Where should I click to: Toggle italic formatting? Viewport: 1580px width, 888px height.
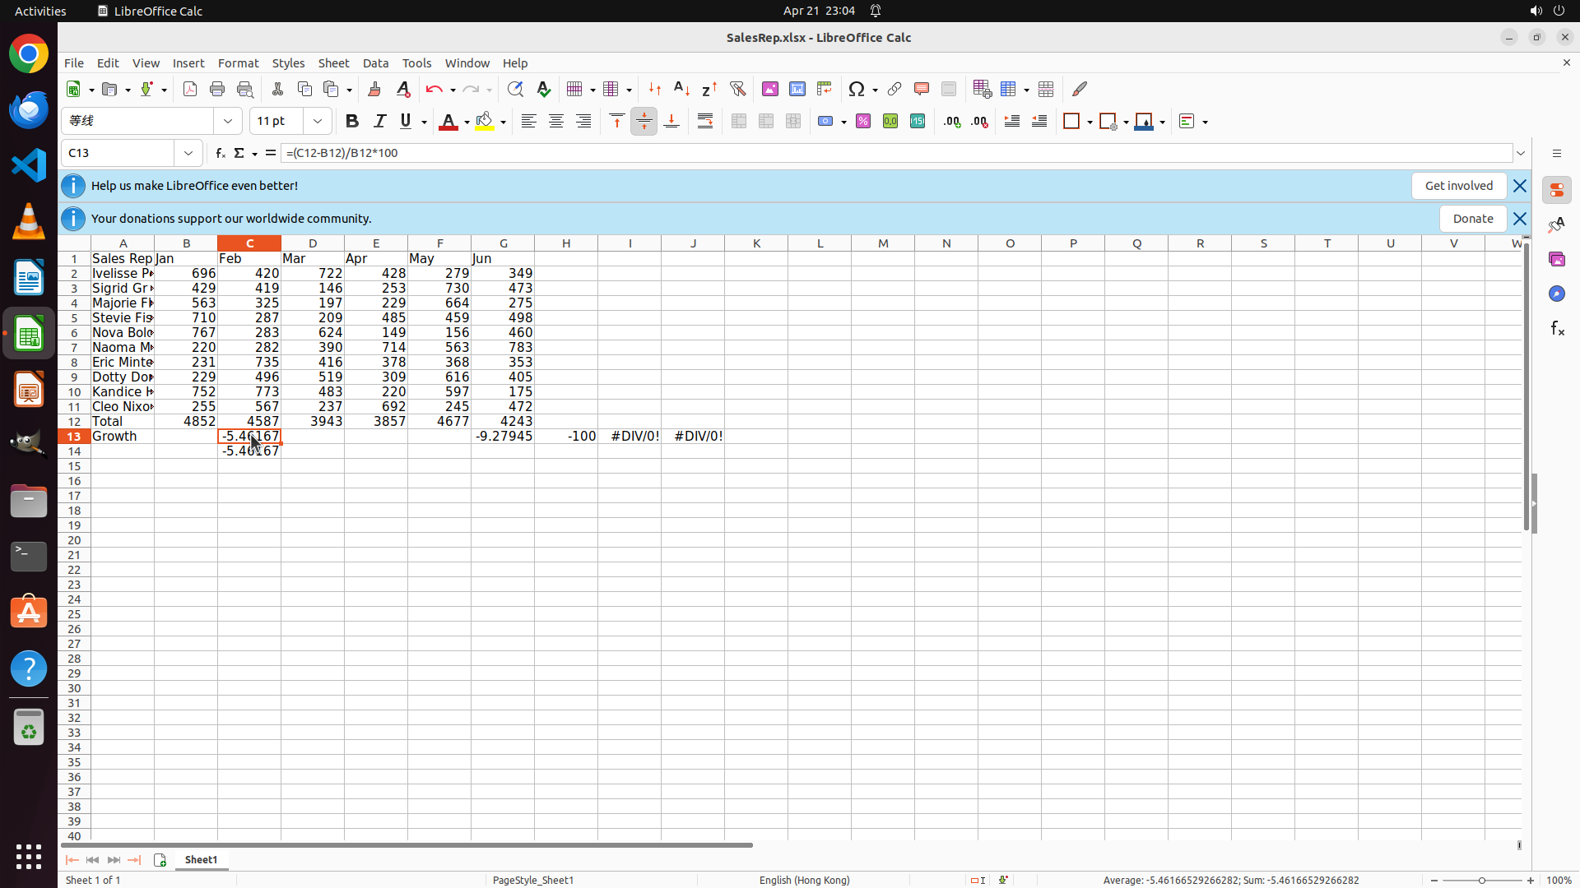click(379, 121)
